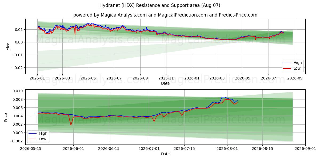The image size is (320, 160).
Task: Click the '2026-07-15' x-axis label in the bottom chart
Action: tap(184, 149)
